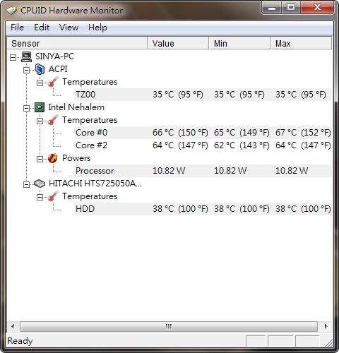Open the Help menu
Viewport: 339px width, 353px height.
click(x=97, y=28)
